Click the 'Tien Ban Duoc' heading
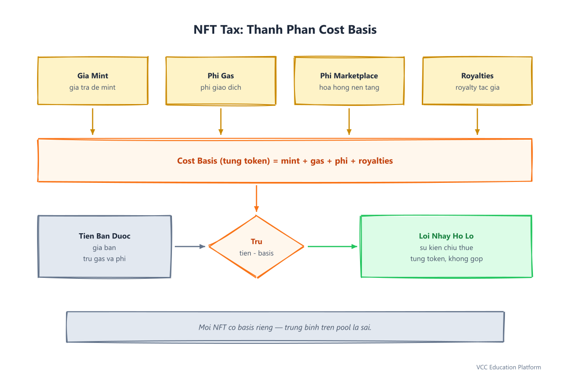The width and height of the screenshot is (570, 380). [x=104, y=236]
